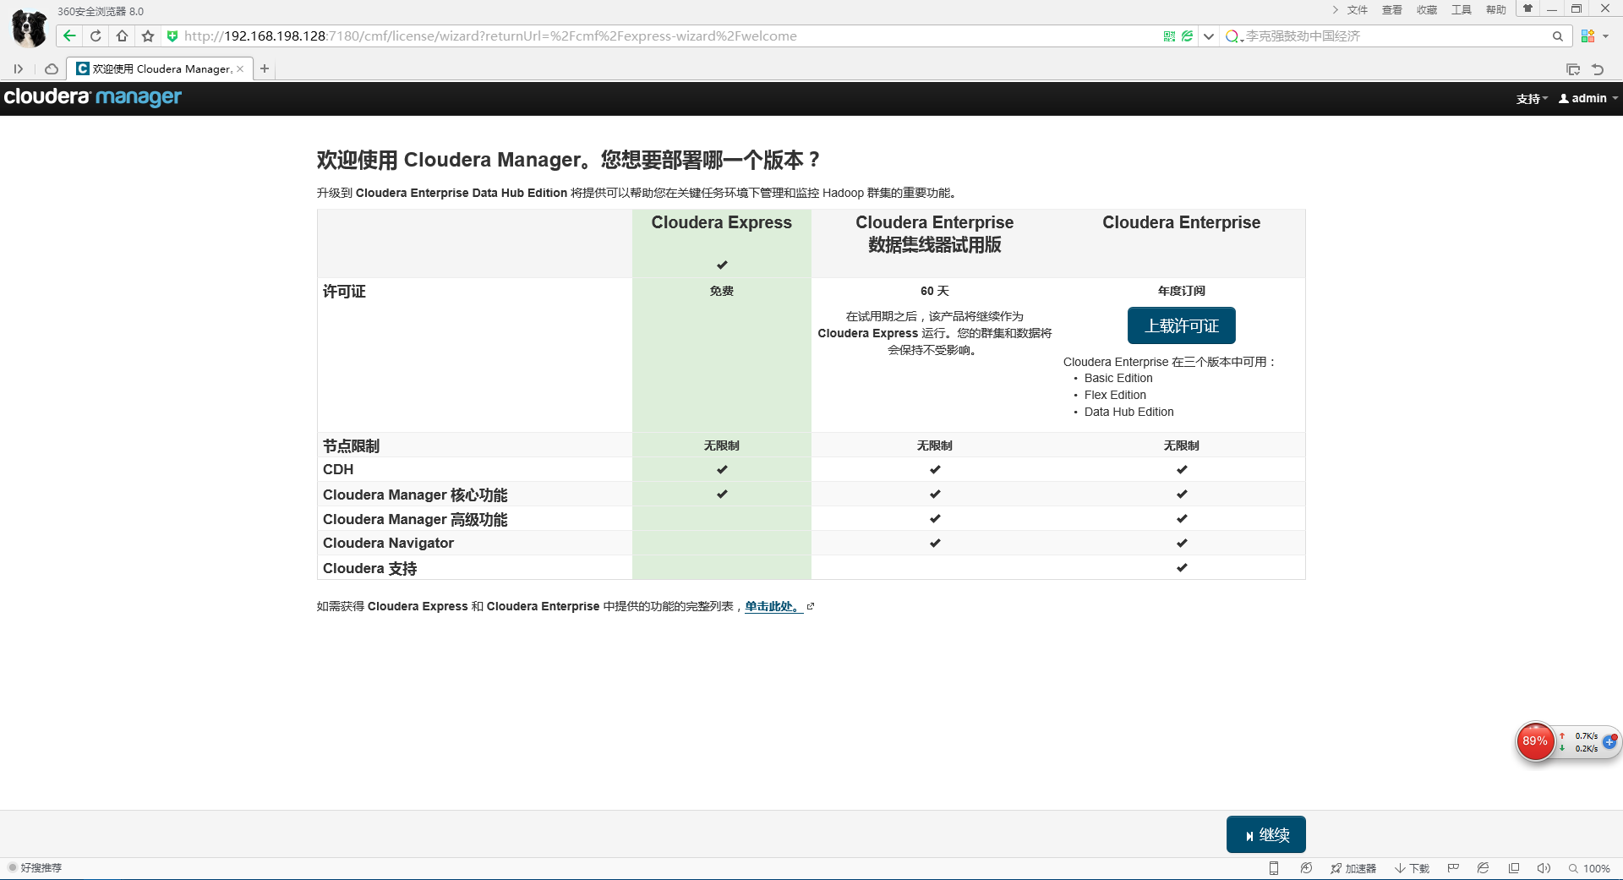The image size is (1623, 880).
Task: Click the mobile phone icon in status bar
Action: pos(1274,868)
